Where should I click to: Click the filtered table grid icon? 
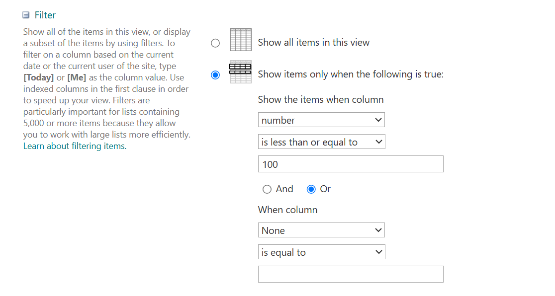coord(241,72)
